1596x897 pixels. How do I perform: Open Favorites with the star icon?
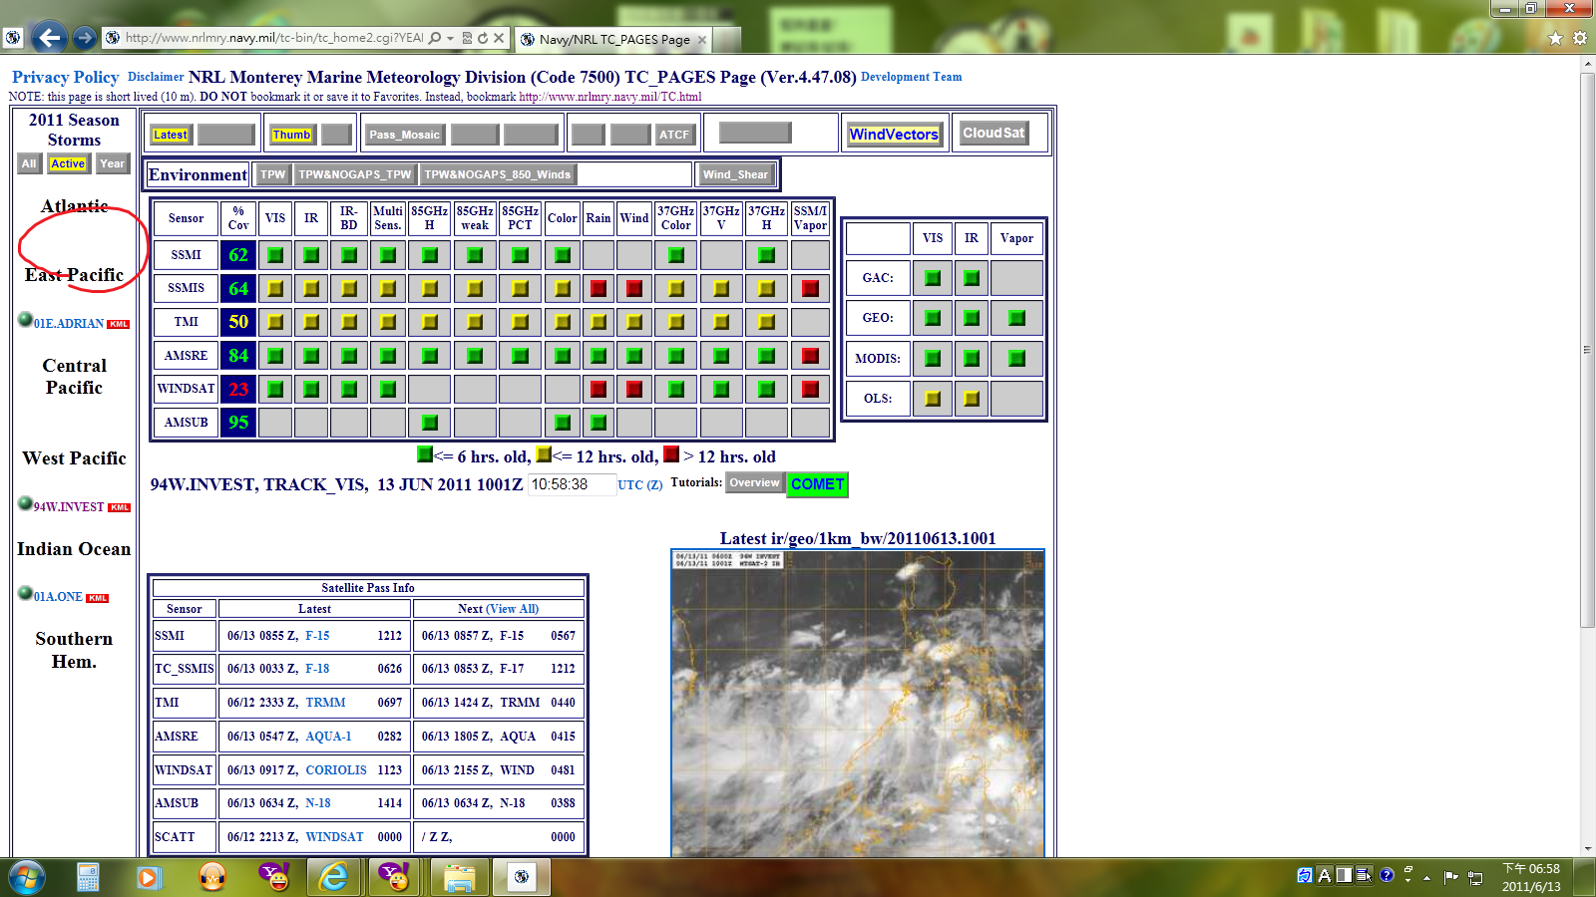[1555, 38]
